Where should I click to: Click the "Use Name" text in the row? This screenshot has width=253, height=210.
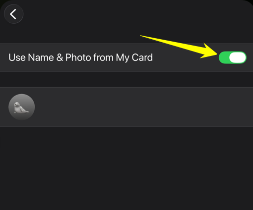(31, 57)
